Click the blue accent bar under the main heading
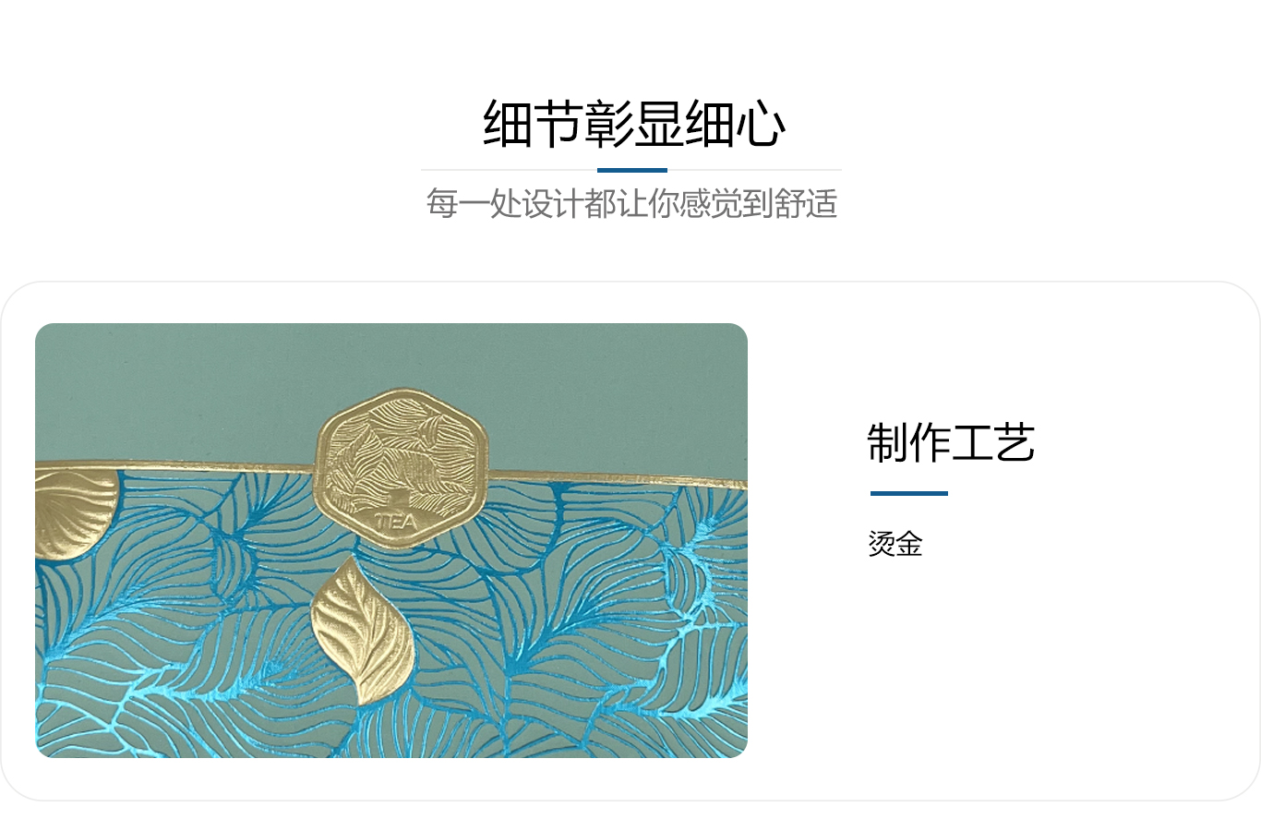The height and width of the screenshot is (831, 1261). tap(632, 170)
